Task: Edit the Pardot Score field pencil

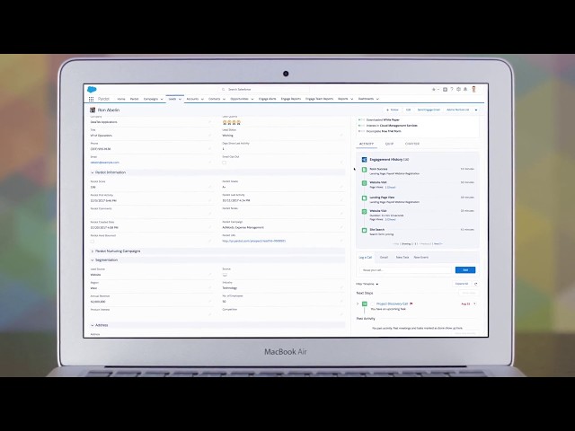Action: pos(209,187)
